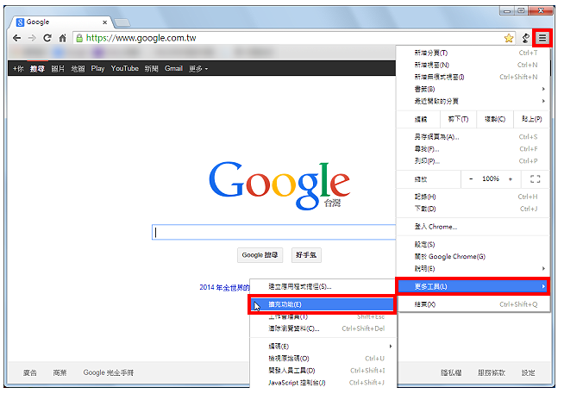Increase zoom with the plus button
Image resolution: width=564 pixels, height=394 pixels.
(x=511, y=178)
